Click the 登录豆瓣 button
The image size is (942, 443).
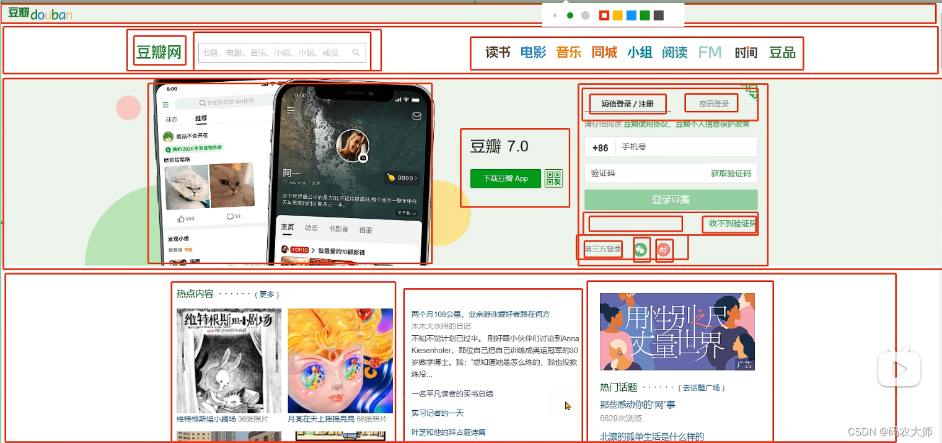point(671,200)
